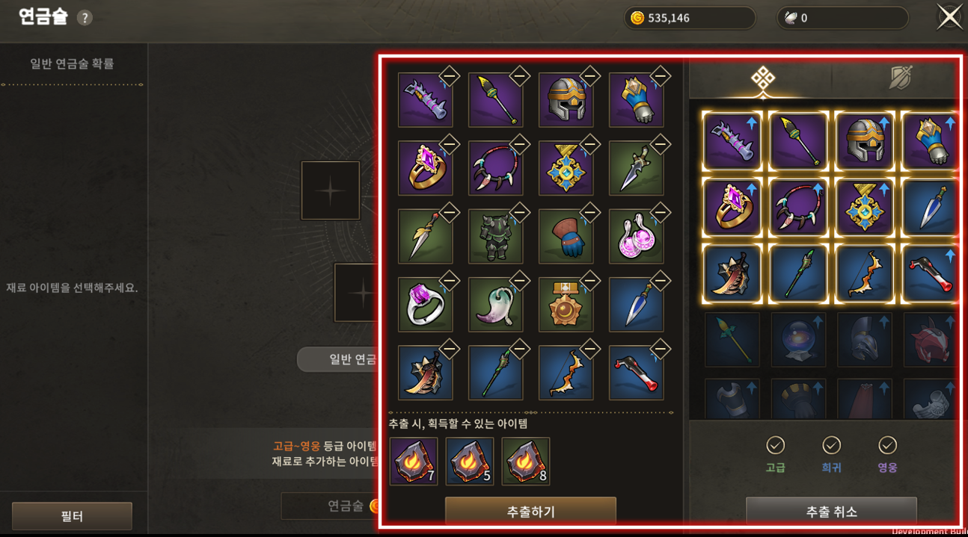Click the red-tipped club in inventory grid
The width and height of the screenshot is (968, 537).
(x=931, y=273)
